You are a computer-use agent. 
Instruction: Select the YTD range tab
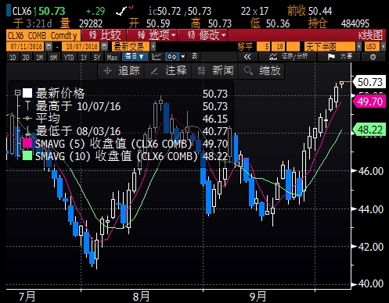[69, 57]
